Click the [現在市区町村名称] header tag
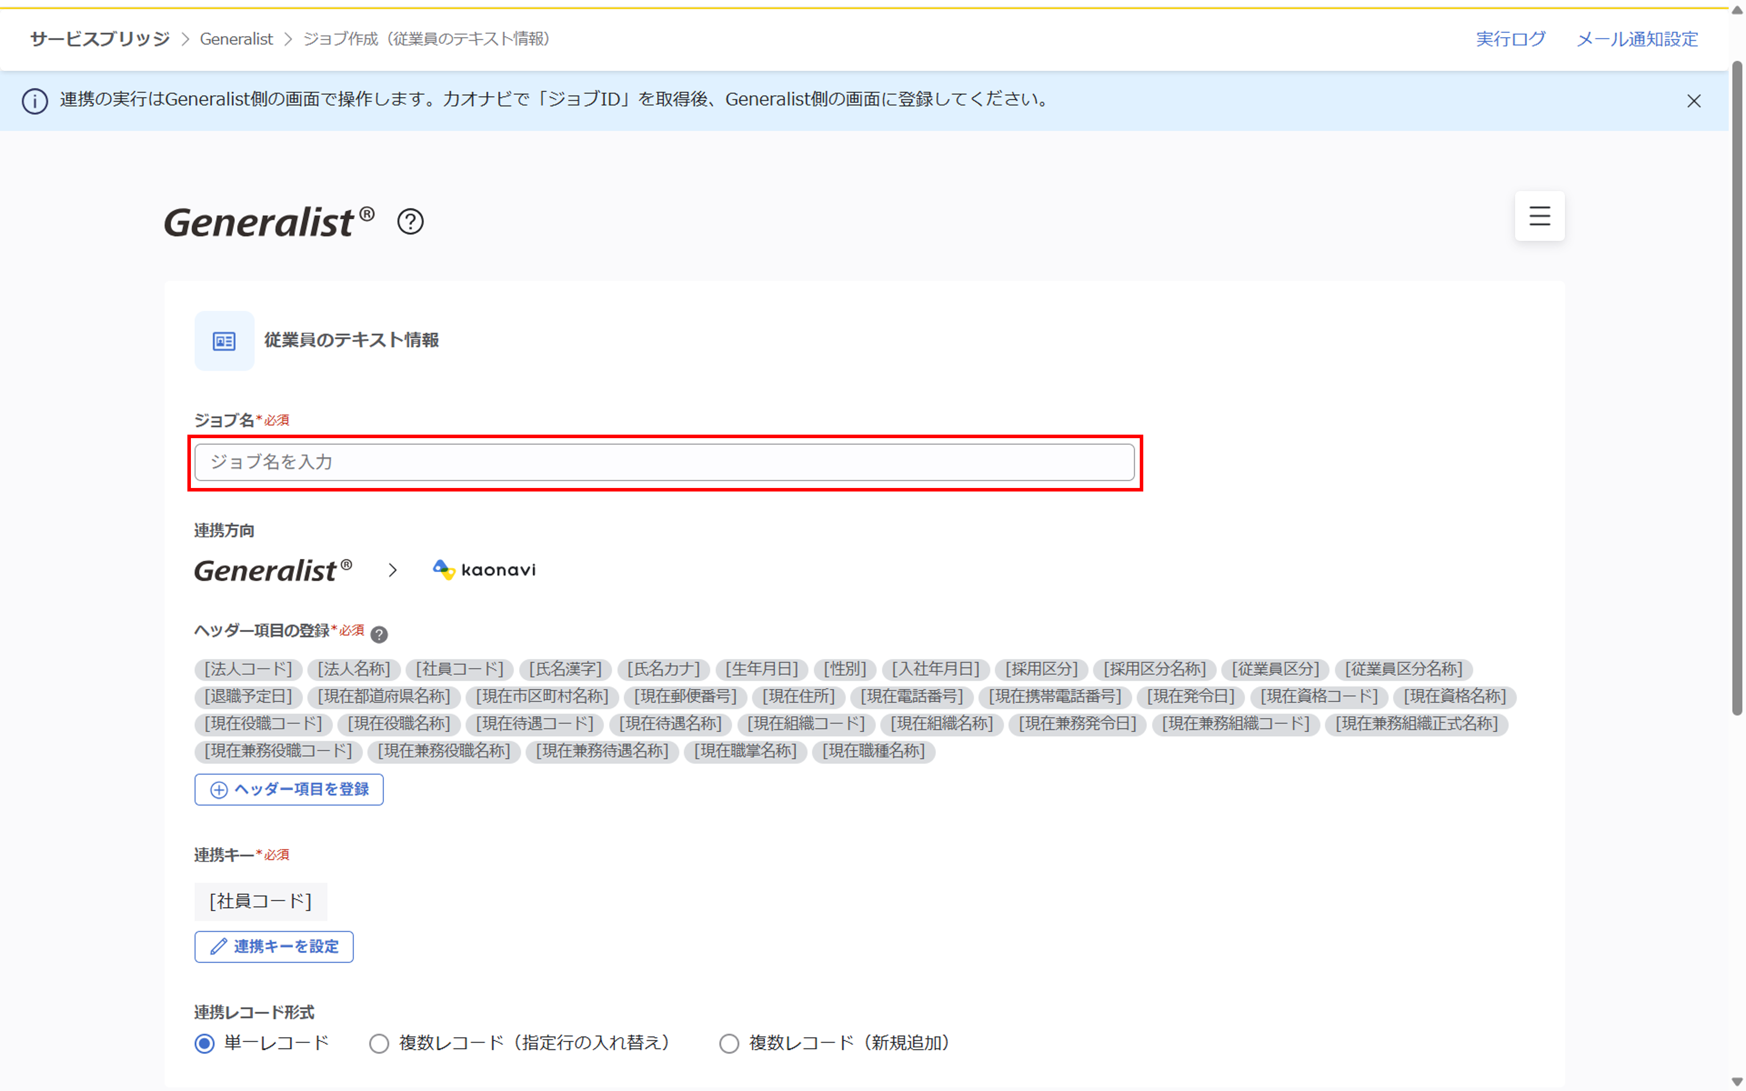The image size is (1746, 1091). click(542, 696)
